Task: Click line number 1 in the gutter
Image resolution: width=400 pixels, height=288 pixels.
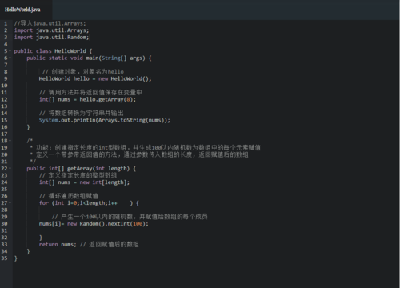Action: [6, 23]
